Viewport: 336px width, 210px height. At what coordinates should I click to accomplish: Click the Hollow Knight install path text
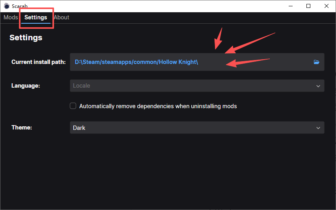click(136, 62)
